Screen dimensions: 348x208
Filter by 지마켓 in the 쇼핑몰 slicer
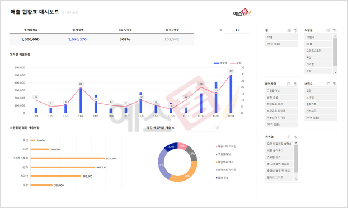318,64
